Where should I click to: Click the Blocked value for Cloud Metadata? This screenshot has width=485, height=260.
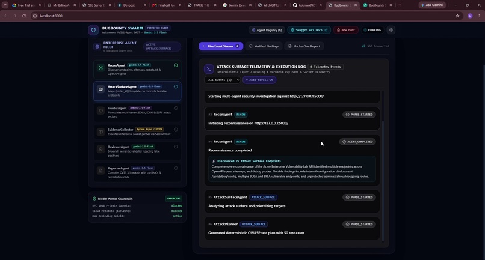[x=177, y=211]
